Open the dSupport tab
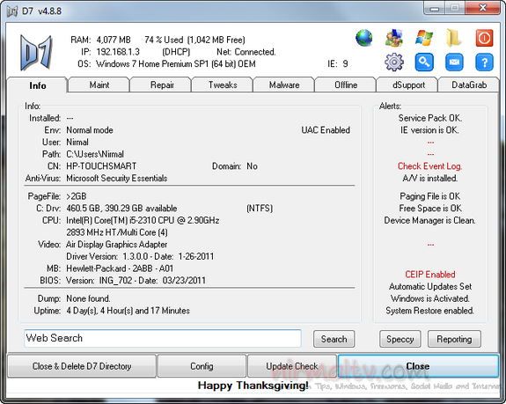The image size is (506, 404). tap(408, 84)
